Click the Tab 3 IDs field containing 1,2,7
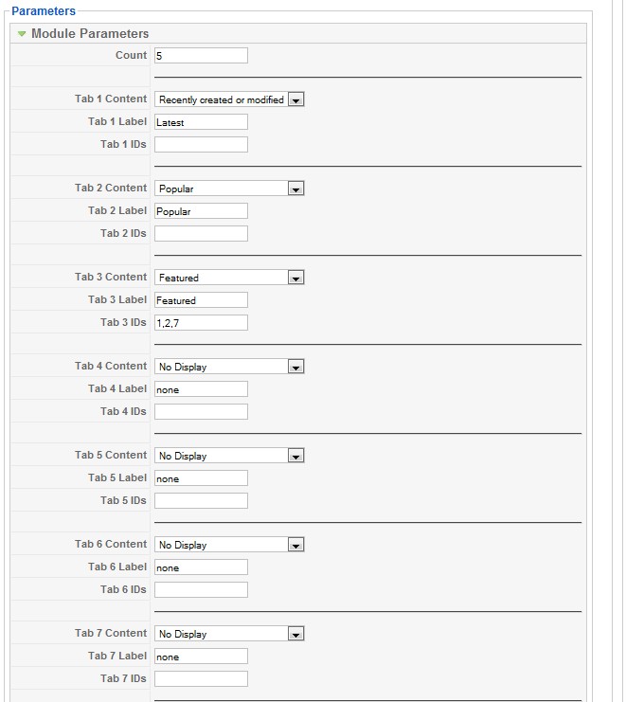The height and width of the screenshot is (702, 626). coord(201,323)
